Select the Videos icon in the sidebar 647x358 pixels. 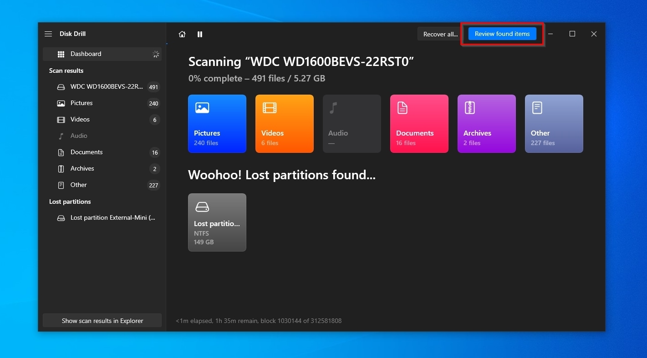pos(61,120)
